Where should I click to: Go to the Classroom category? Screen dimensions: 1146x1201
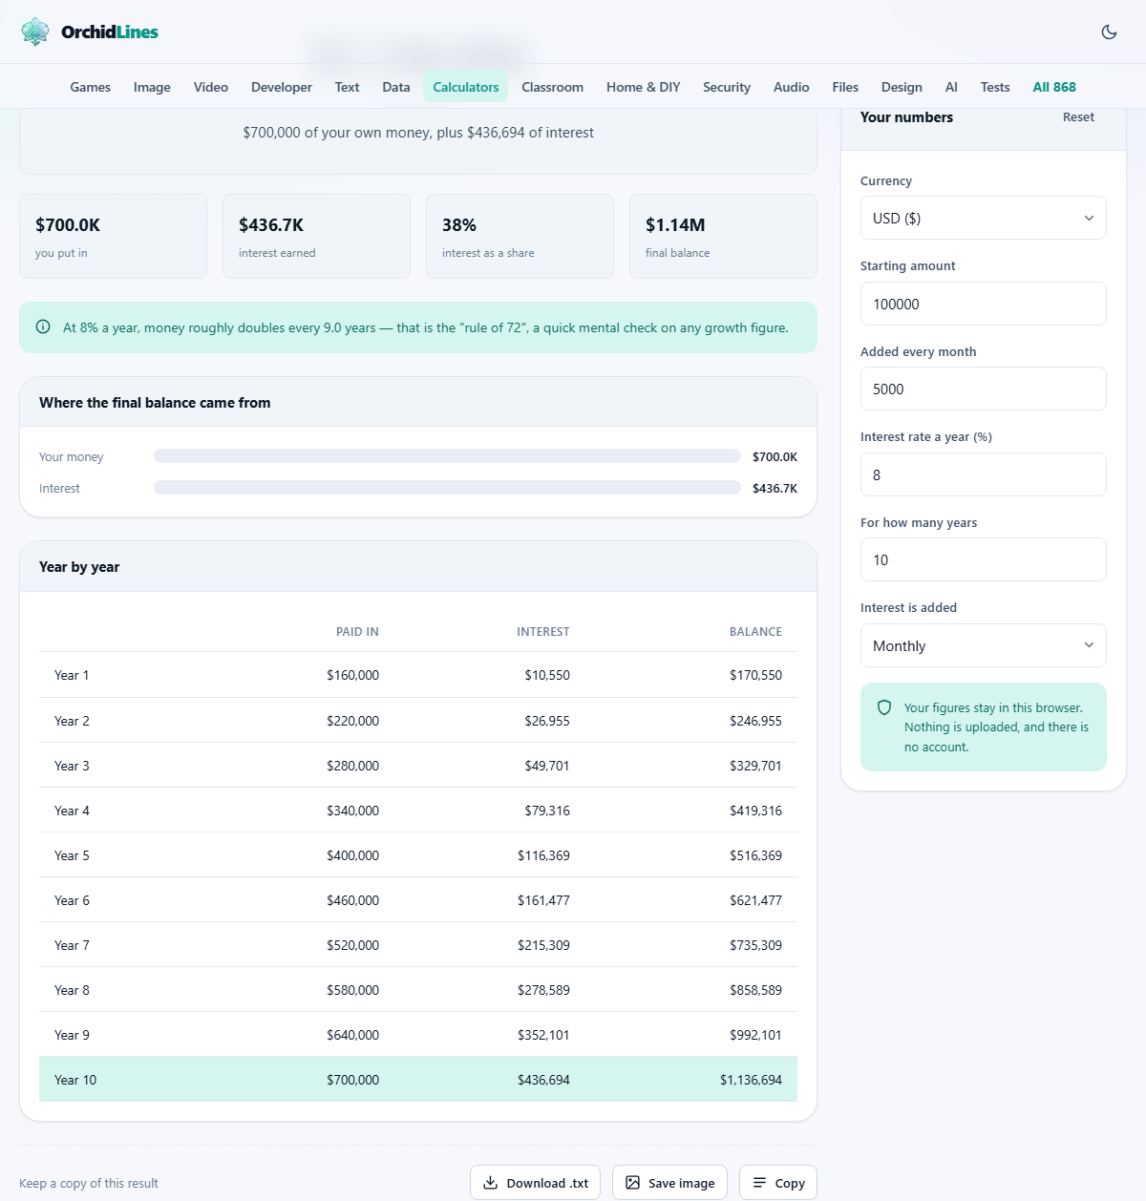click(552, 87)
